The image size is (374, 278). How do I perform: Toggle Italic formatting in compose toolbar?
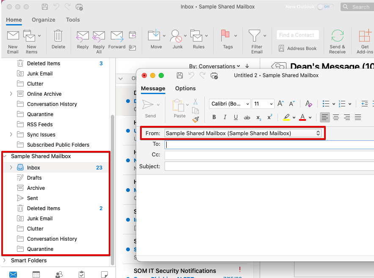(x=225, y=117)
